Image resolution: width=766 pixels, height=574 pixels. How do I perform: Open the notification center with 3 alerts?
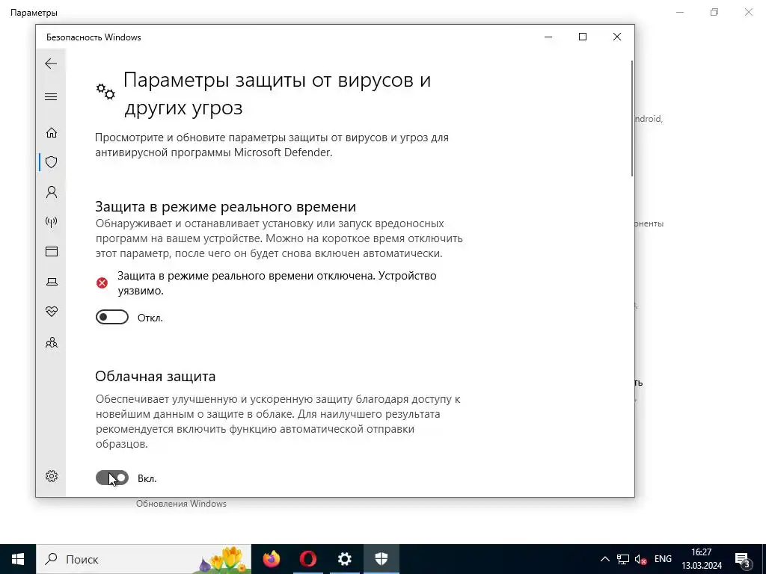click(743, 560)
